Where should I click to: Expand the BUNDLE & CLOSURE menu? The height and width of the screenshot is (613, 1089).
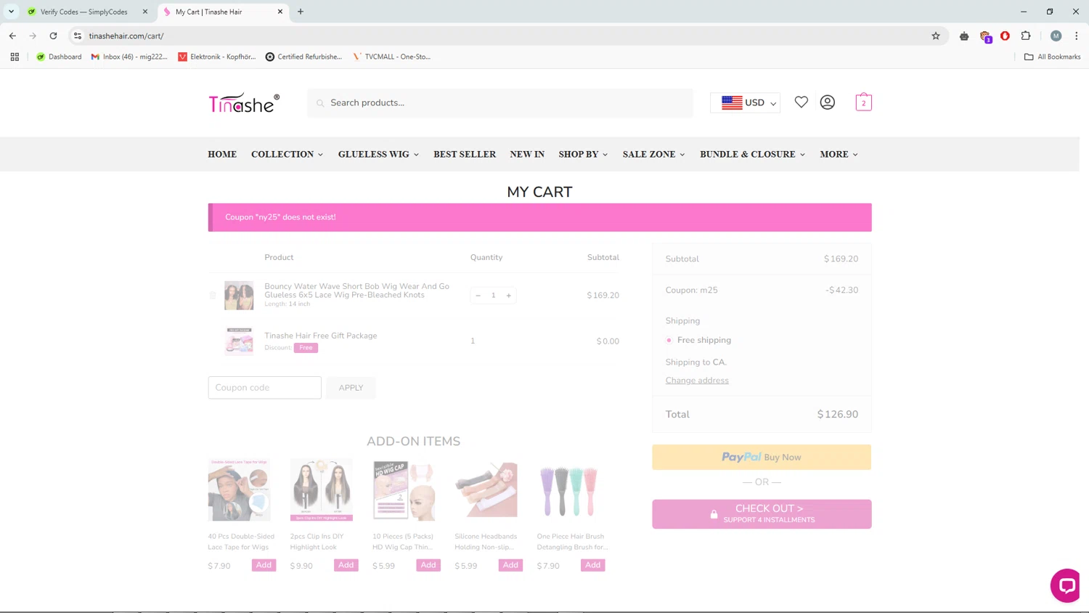[x=752, y=154]
